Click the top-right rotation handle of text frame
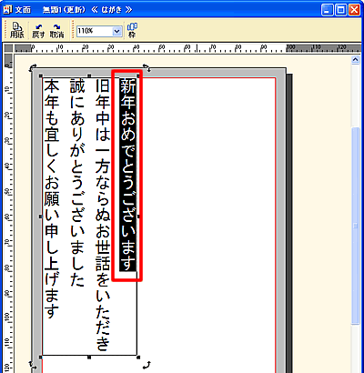This screenshot has height=373, width=364. click(147, 68)
